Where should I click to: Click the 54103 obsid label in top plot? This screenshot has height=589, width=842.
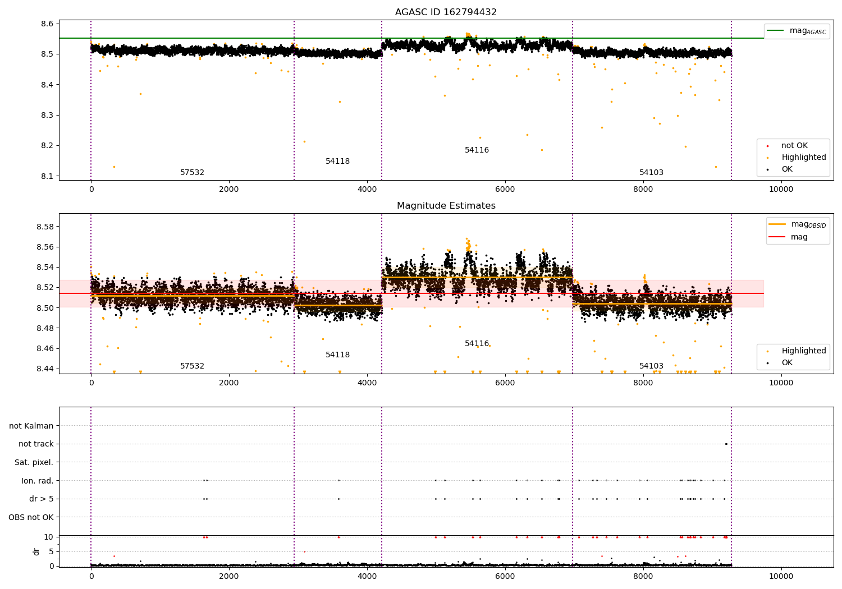point(651,173)
